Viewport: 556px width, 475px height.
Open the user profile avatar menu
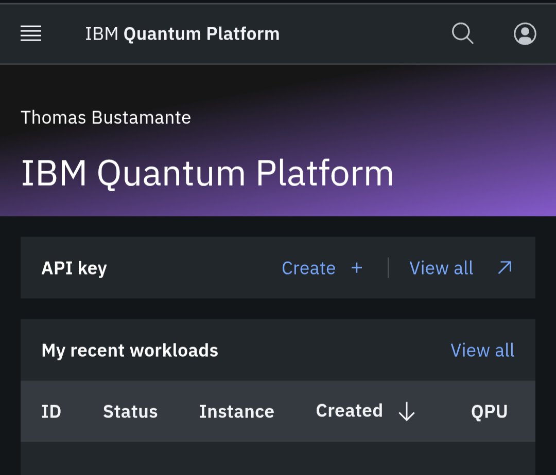(525, 33)
